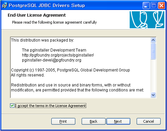The height and width of the screenshot is (131, 167).
Task: Click the pginstaller-devel email address text
Action: [52, 60]
